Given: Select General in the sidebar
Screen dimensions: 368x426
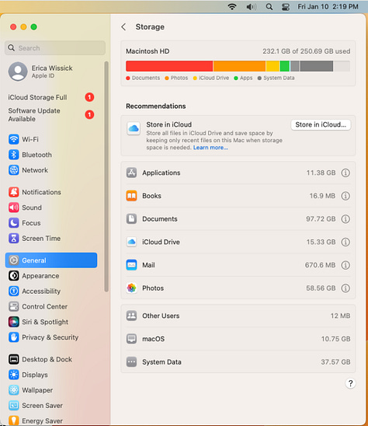Looking at the screenshot, I should pos(51,260).
